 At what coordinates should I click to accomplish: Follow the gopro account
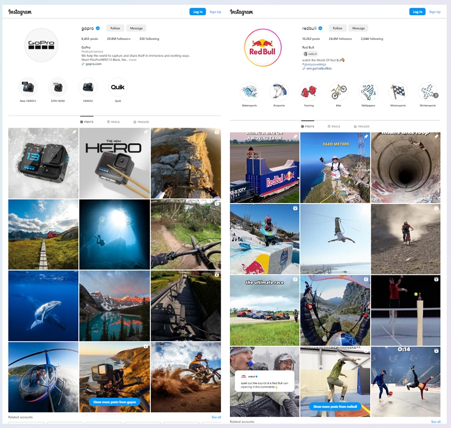tap(115, 28)
